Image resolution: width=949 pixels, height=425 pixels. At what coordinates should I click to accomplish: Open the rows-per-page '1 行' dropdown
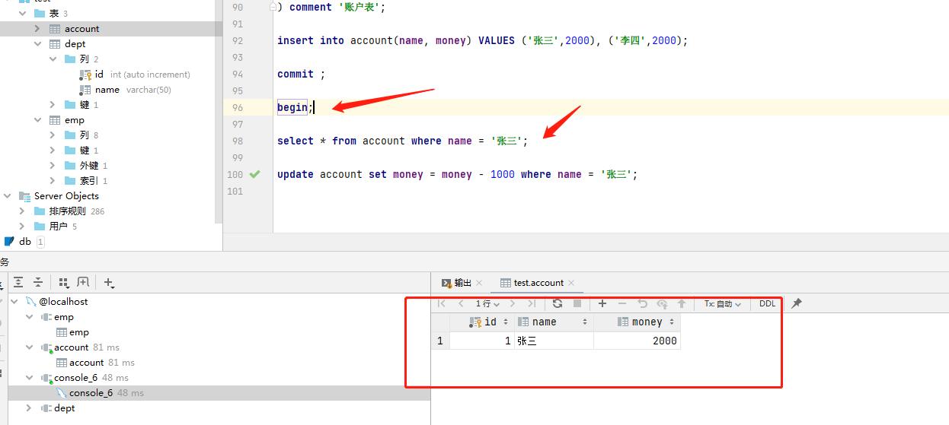click(x=487, y=303)
